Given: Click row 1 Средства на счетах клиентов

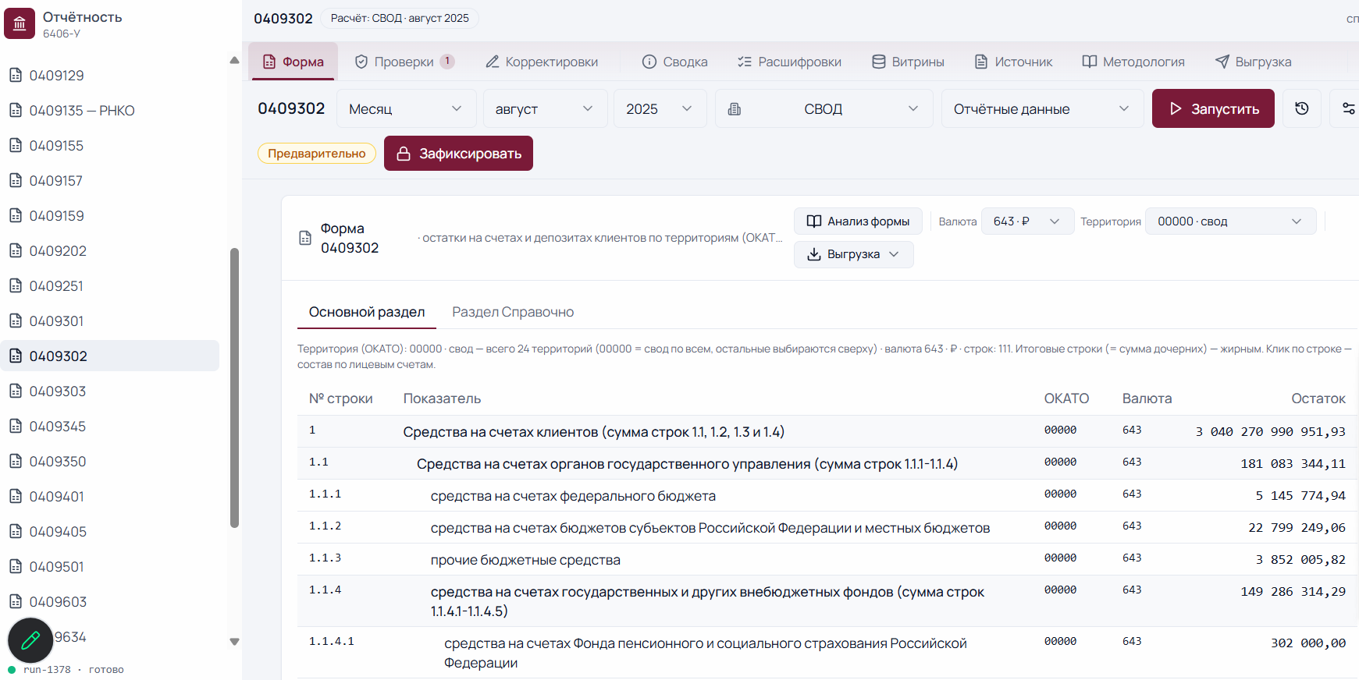Looking at the screenshot, I should pyautogui.click(x=827, y=431).
